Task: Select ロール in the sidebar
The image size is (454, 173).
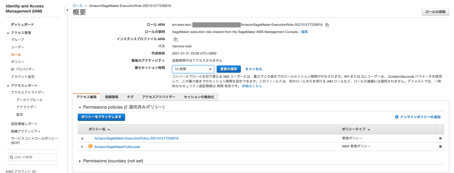Action: [16, 55]
